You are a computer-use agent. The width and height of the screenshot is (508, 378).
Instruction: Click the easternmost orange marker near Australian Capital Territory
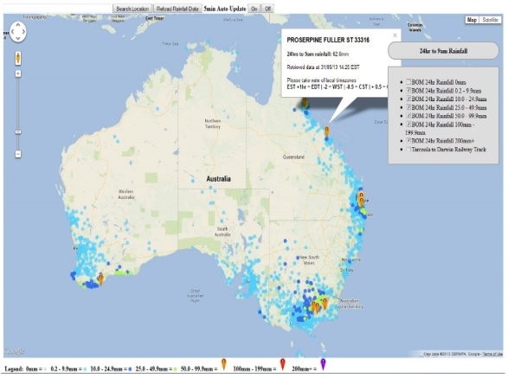(x=325, y=304)
